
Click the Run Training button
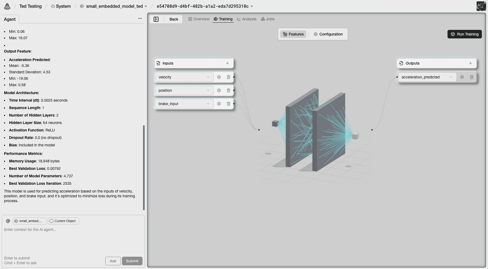coord(464,34)
